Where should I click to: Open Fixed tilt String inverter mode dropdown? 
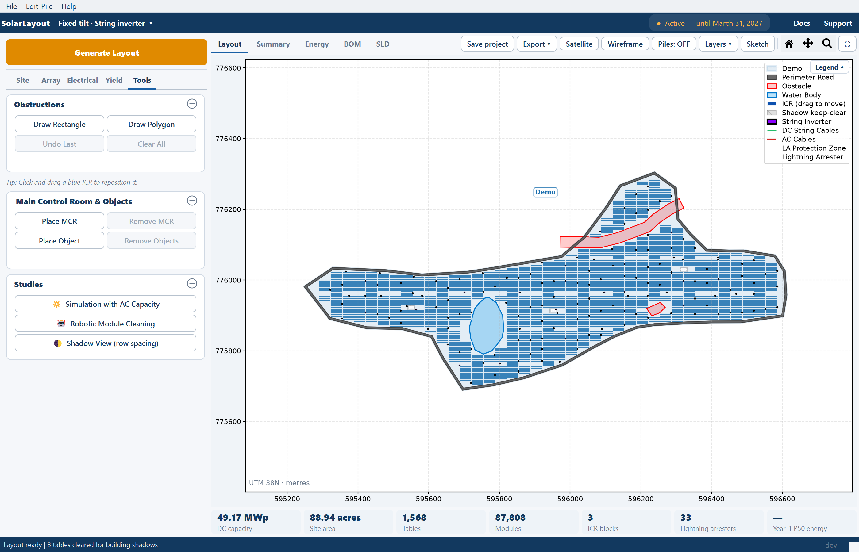click(x=106, y=23)
